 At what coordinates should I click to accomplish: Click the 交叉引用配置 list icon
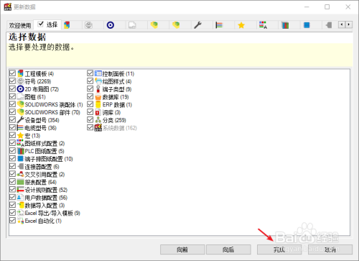click(x=20, y=174)
